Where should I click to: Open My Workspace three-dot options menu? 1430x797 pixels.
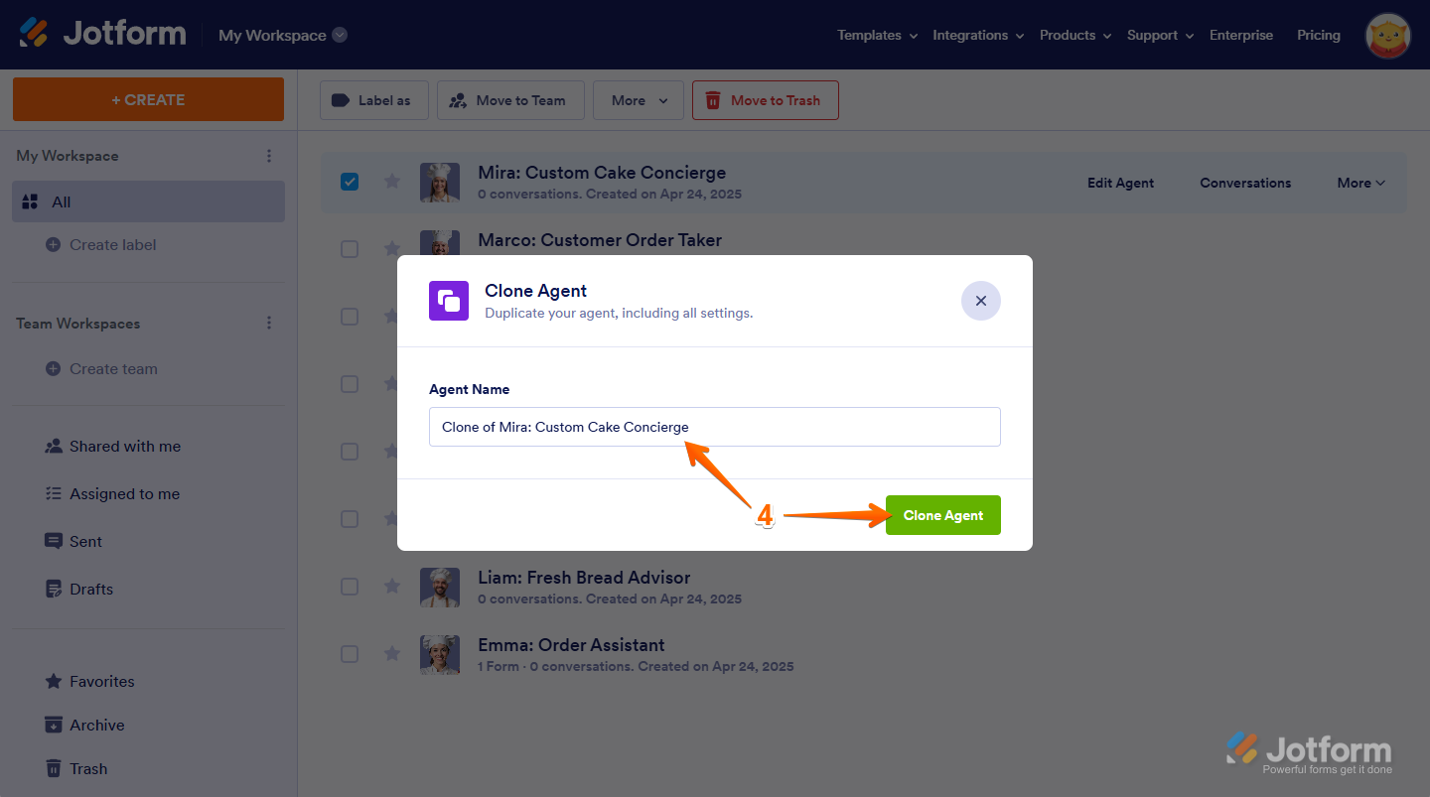pyautogui.click(x=268, y=156)
